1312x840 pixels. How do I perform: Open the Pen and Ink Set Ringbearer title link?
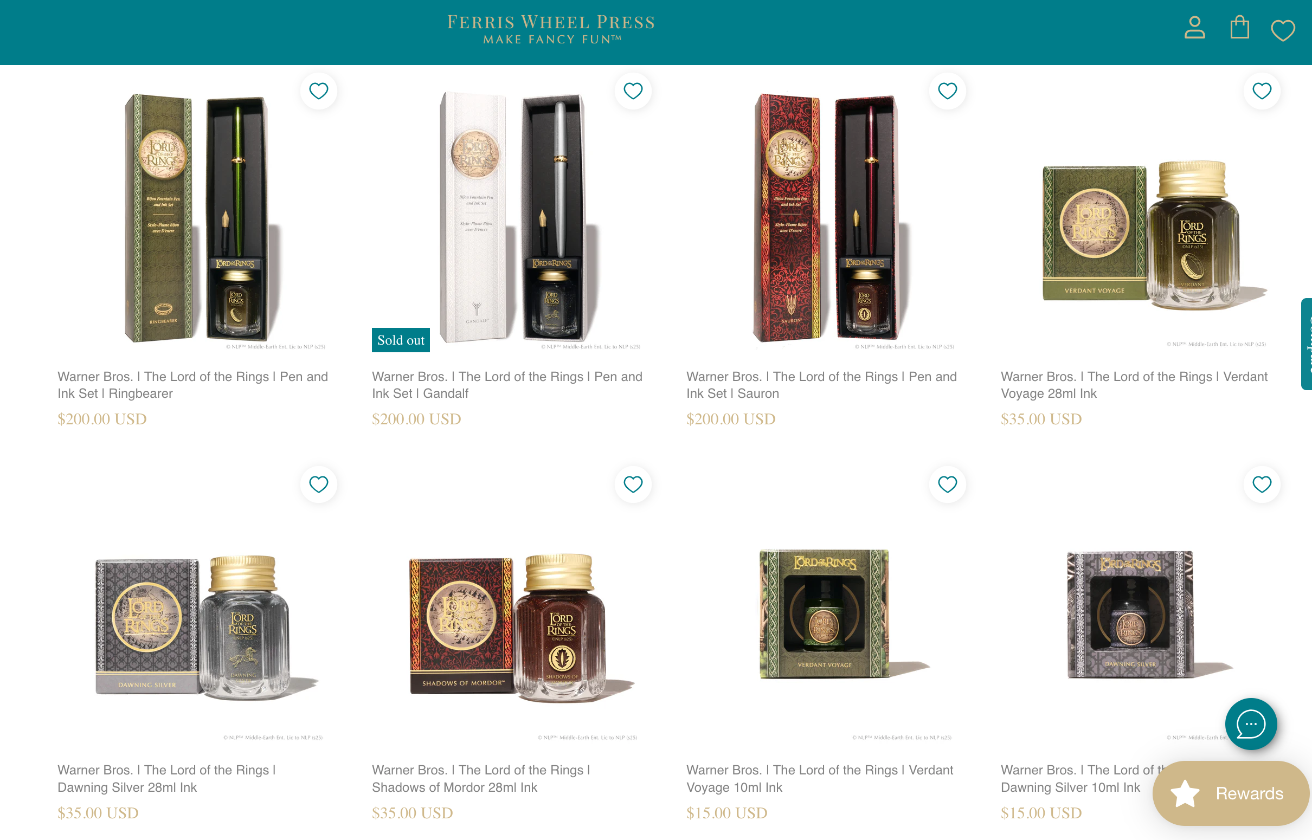pyautogui.click(x=192, y=385)
